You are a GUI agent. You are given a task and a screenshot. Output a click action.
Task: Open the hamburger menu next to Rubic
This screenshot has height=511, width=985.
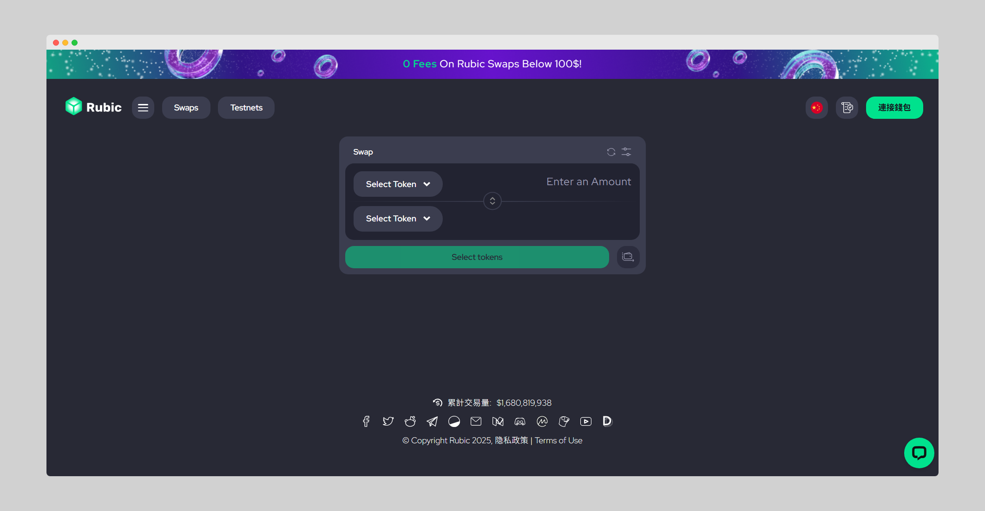[x=143, y=108]
